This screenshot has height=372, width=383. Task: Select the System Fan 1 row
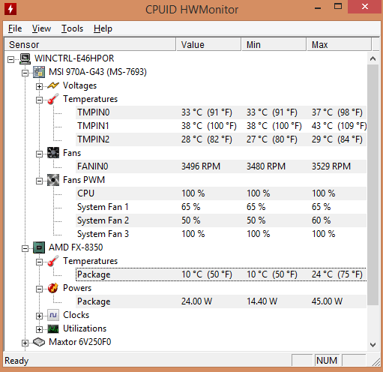221,207
